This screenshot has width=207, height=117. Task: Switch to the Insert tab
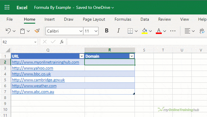tap(49, 19)
